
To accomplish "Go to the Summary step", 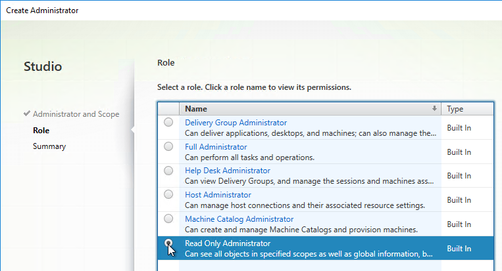I will click(x=49, y=146).
